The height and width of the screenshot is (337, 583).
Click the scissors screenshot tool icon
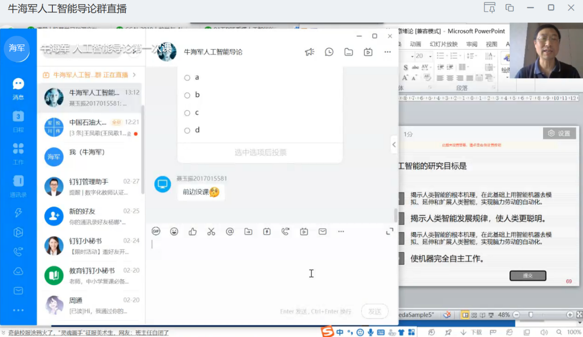pos(211,232)
